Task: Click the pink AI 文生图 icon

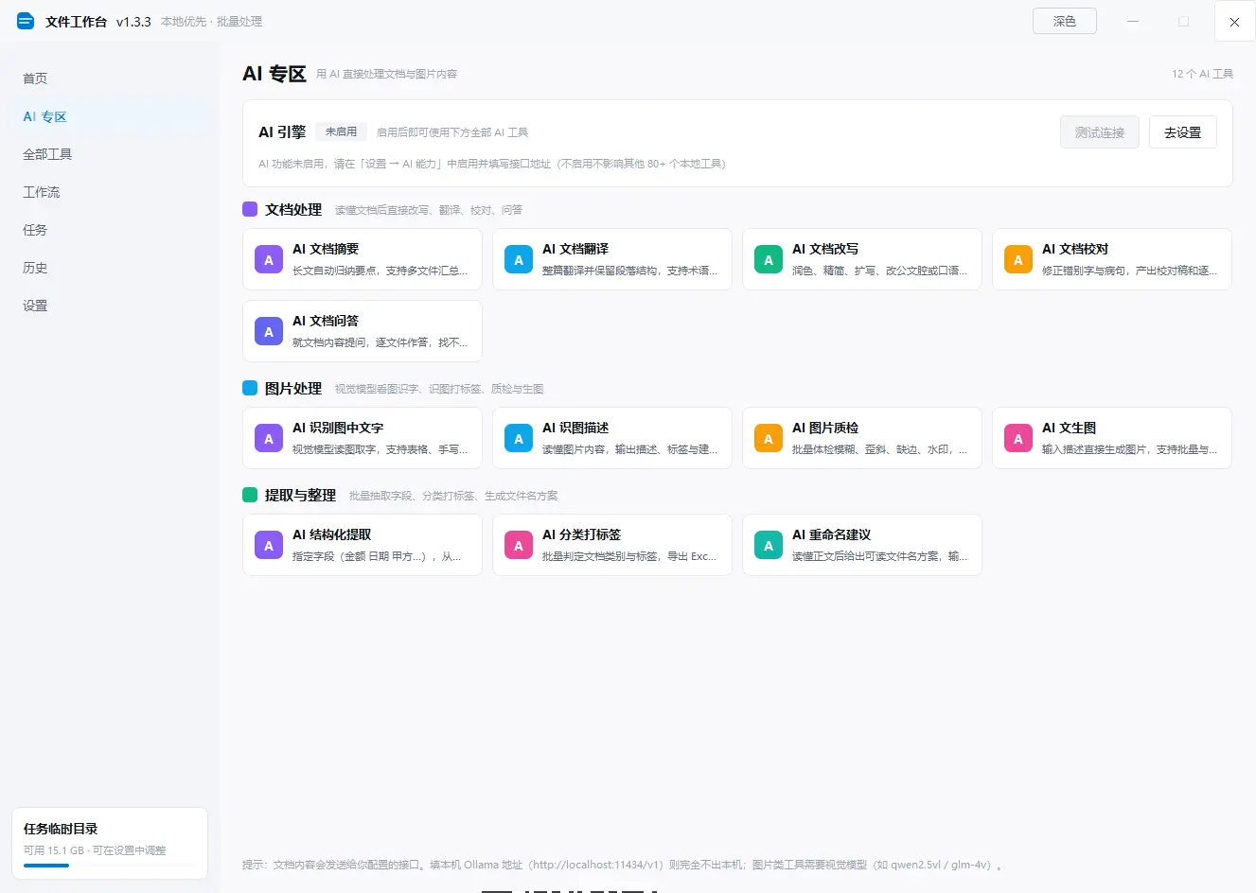Action: pos(1018,438)
